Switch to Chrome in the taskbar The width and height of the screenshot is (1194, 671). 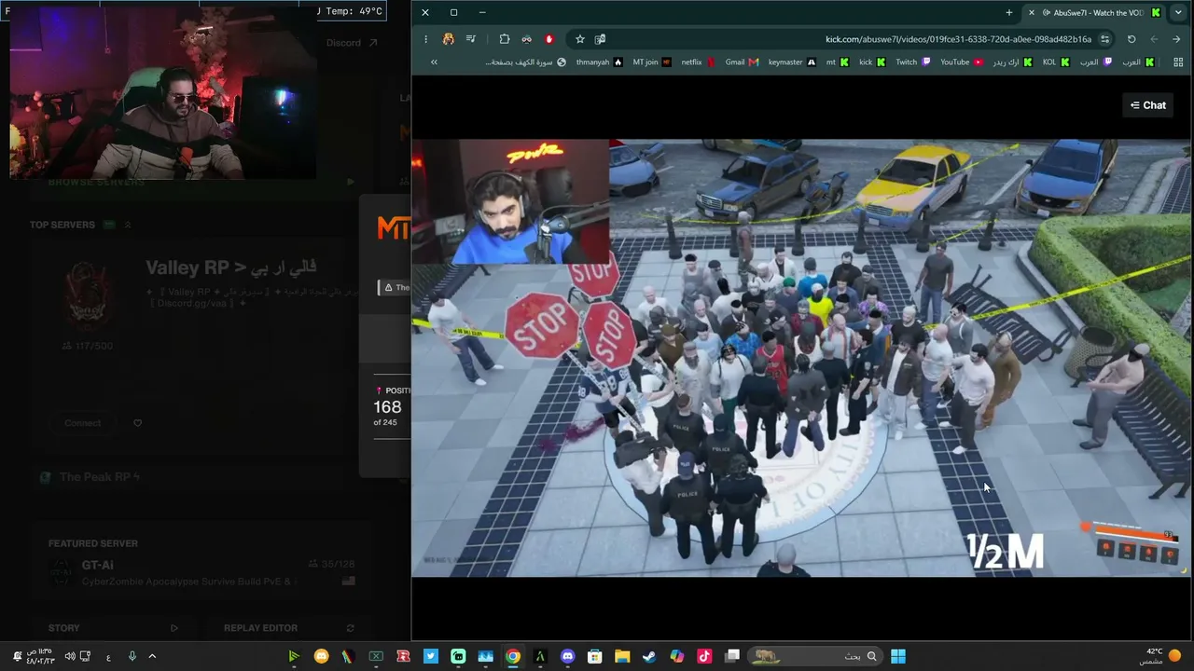[x=513, y=656]
